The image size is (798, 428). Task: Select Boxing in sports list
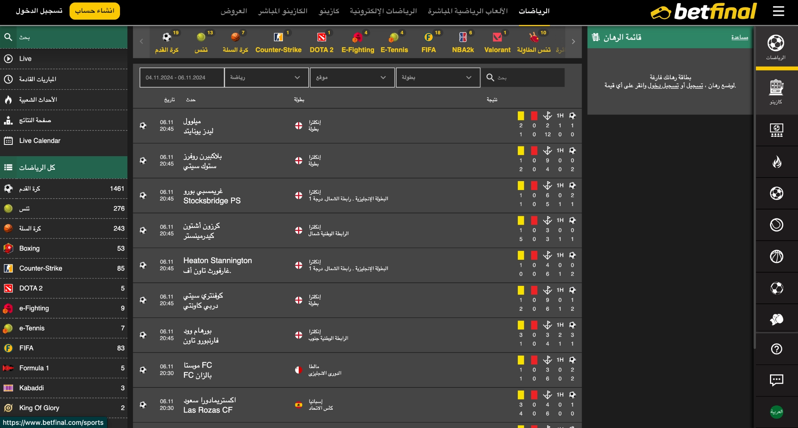pos(64,248)
